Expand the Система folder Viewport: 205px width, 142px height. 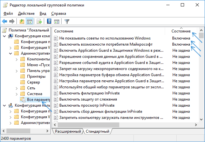[x=17, y=94]
